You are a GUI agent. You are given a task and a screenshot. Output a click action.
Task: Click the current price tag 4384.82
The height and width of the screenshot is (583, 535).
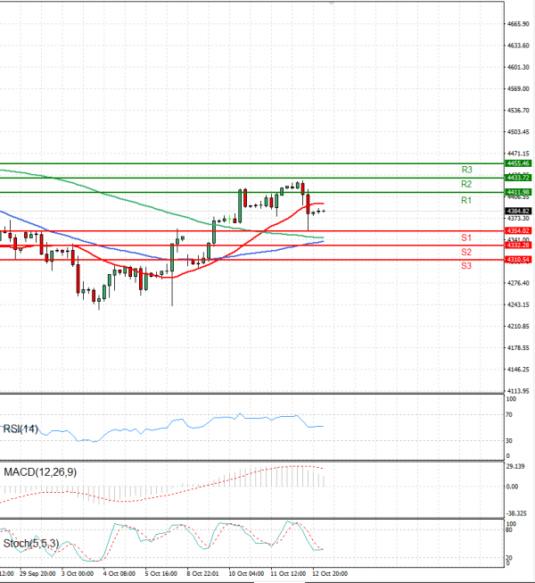[518, 212]
